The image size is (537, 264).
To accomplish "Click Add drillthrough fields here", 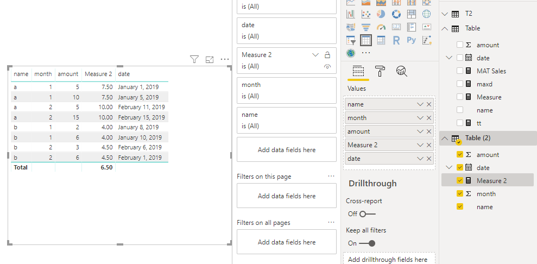I will (x=389, y=259).
